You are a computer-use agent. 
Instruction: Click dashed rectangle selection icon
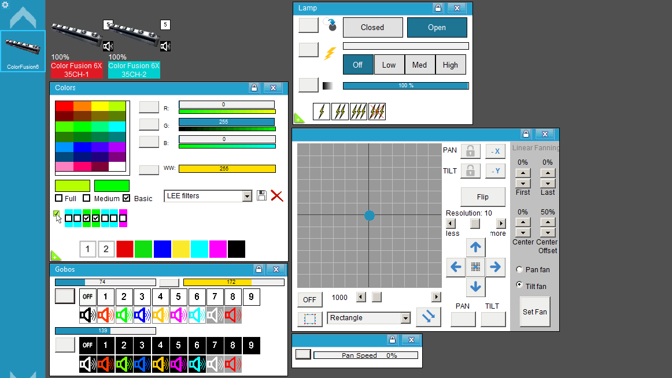pos(310,319)
